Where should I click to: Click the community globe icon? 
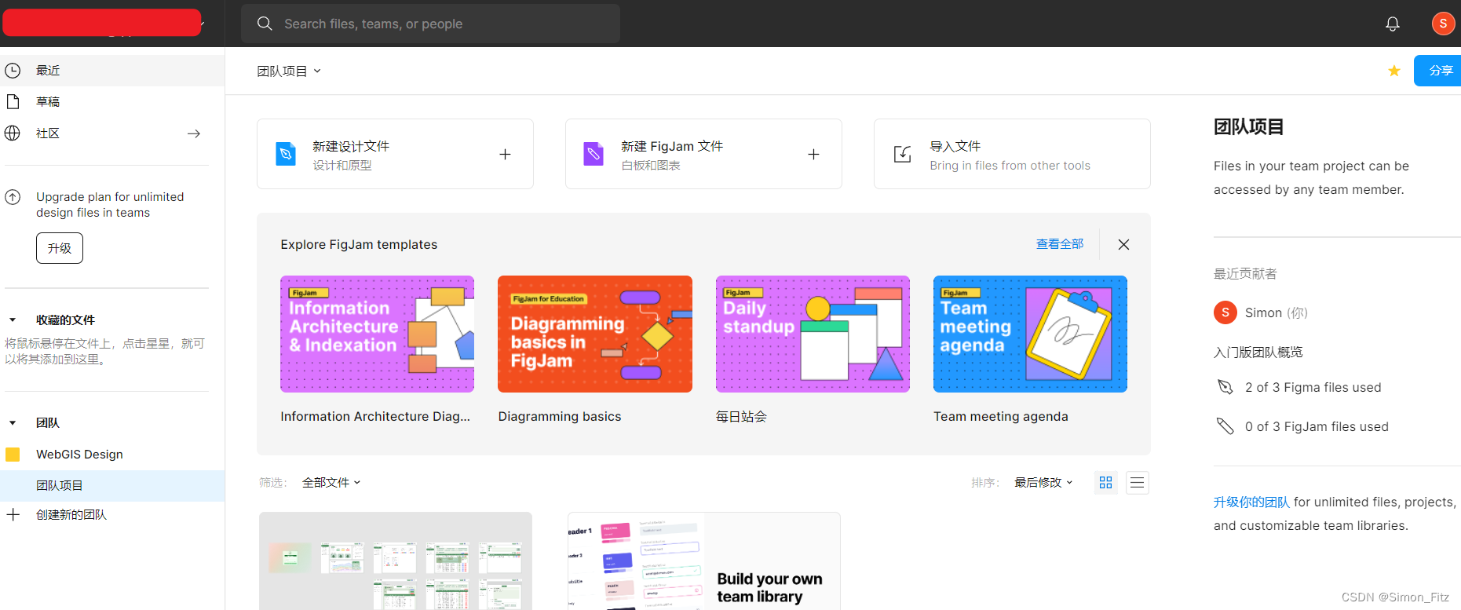[x=13, y=133]
